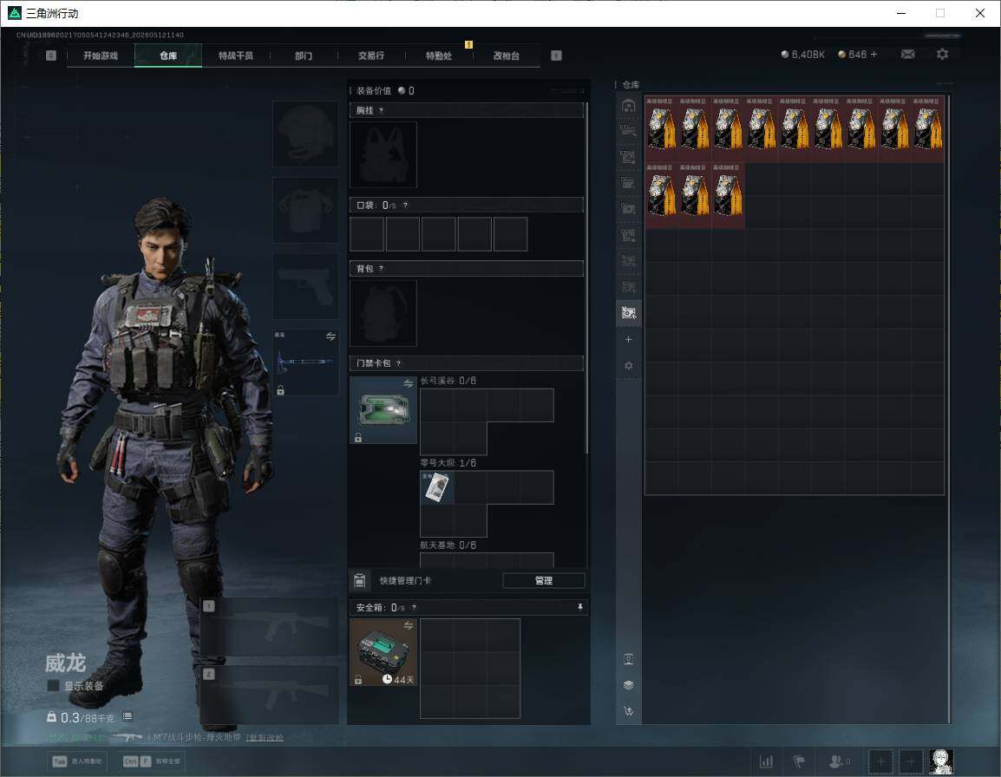Select the safe box item with 44天
This screenshot has height=777, width=1001.
click(383, 652)
